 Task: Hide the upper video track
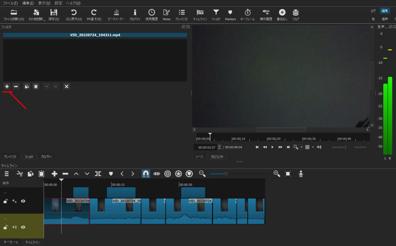coord(23,201)
